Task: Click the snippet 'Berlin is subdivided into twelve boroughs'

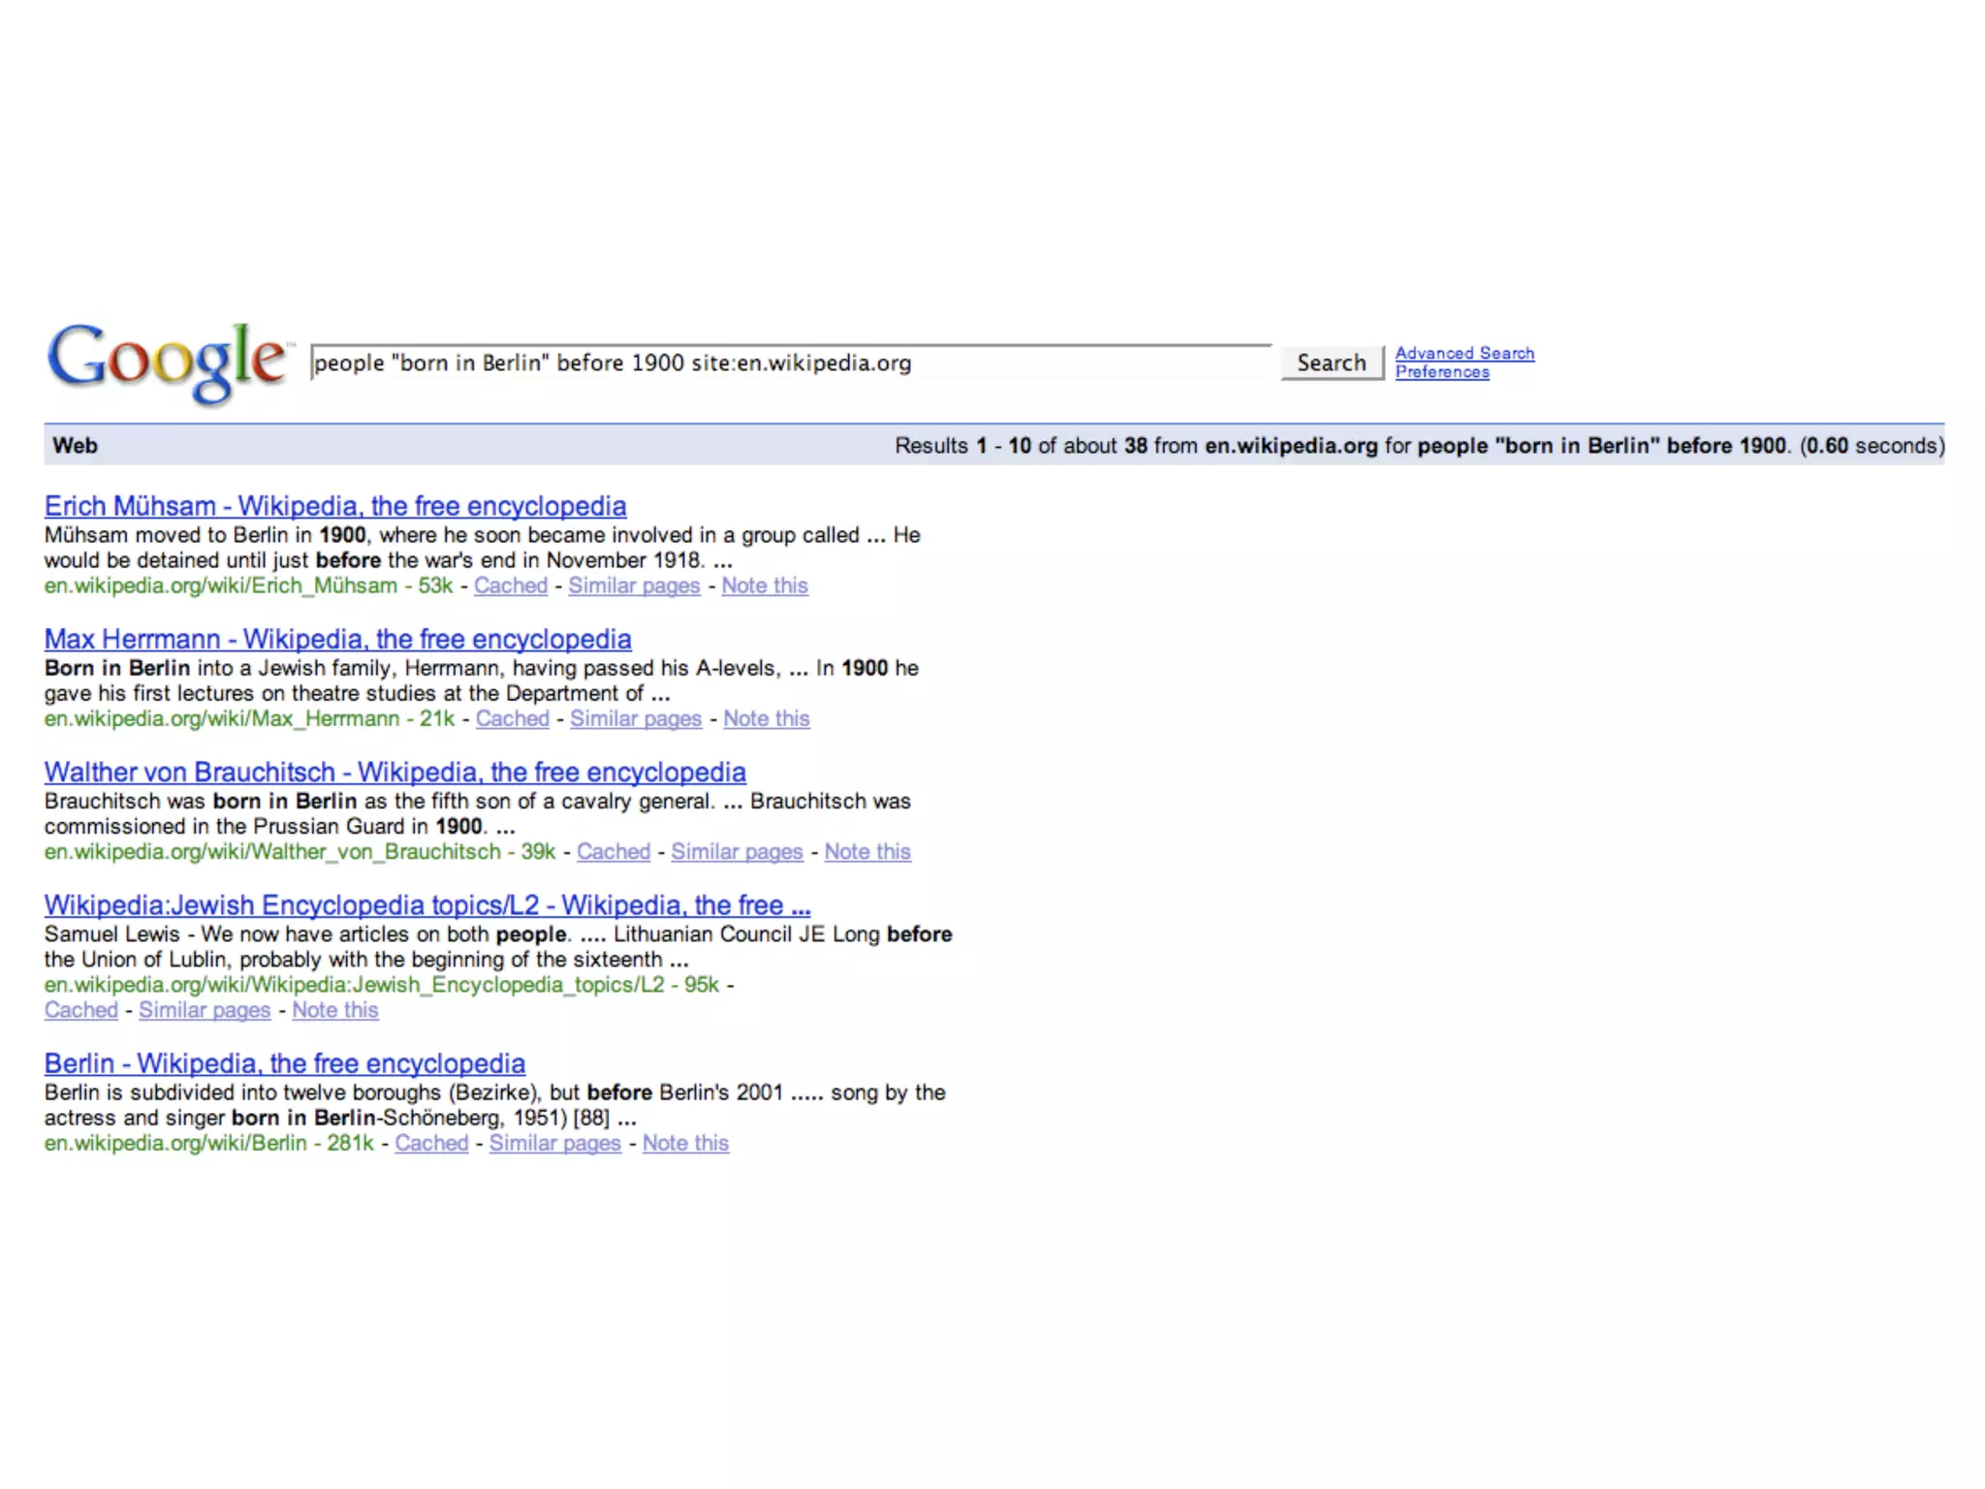Action: [244, 1093]
